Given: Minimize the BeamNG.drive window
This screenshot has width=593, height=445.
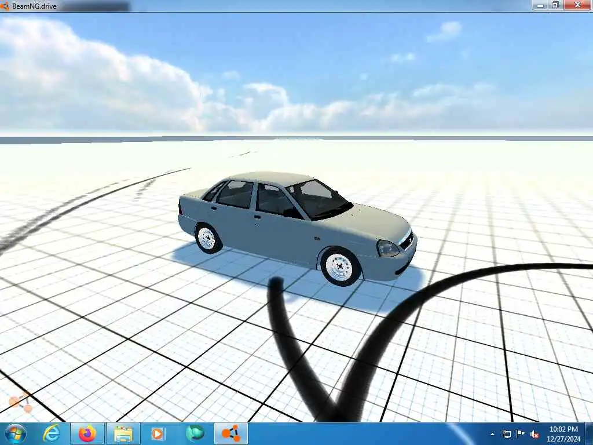Looking at the screenshot, I should [540, 5].
